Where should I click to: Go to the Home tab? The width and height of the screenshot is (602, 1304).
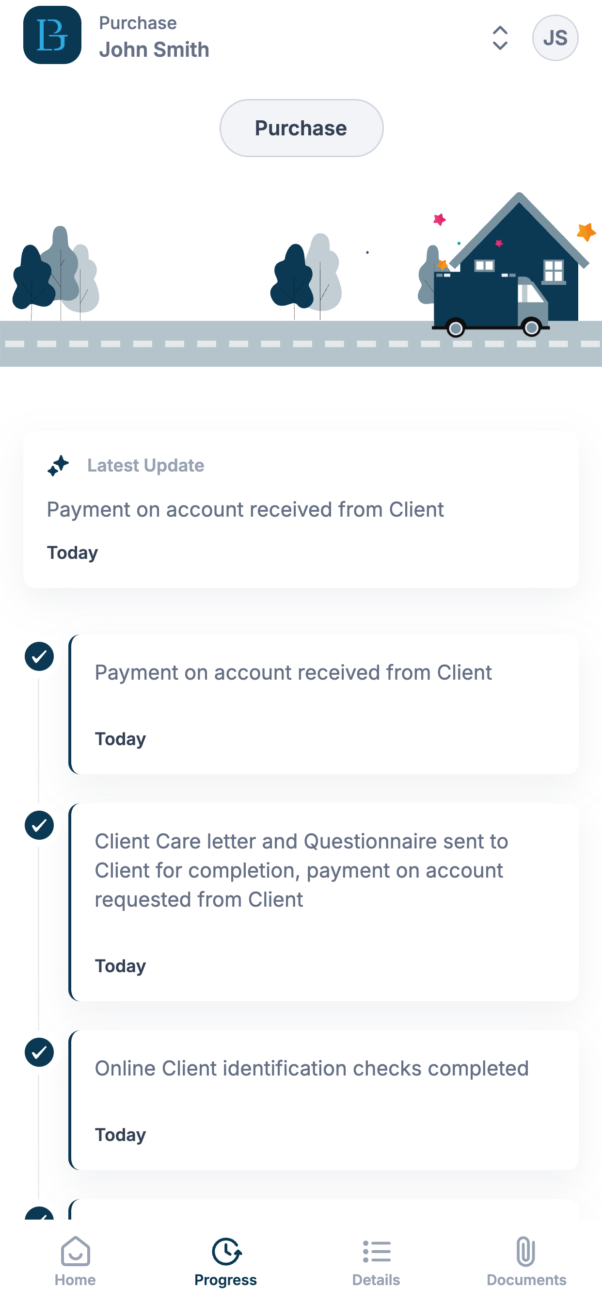(x=76, y=1261)
